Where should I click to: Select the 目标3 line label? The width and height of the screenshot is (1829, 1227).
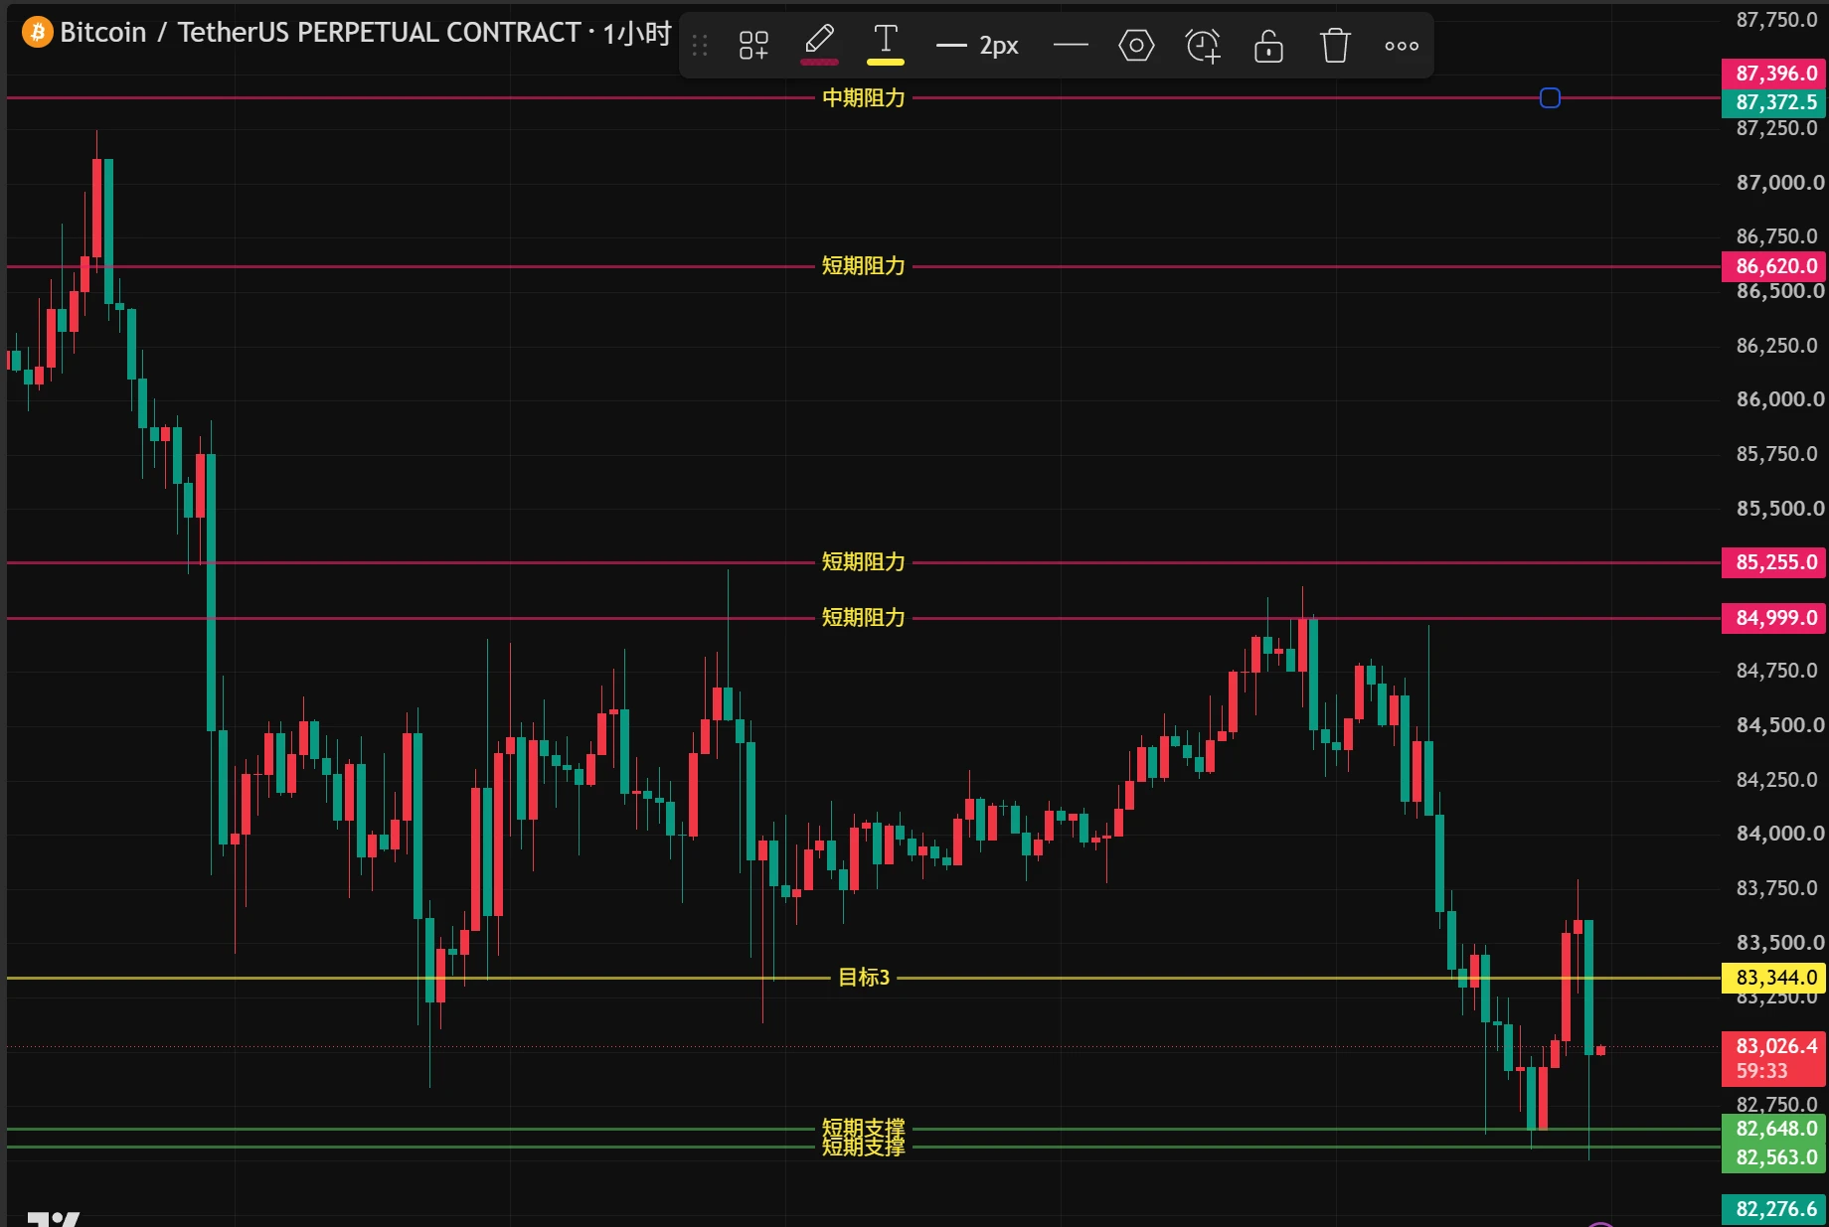click(x=864, y=978)
